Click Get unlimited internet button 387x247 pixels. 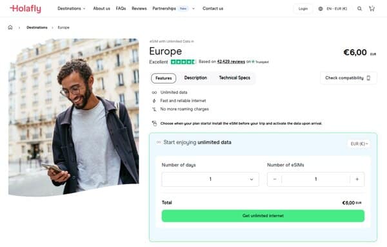click(263, 215)
